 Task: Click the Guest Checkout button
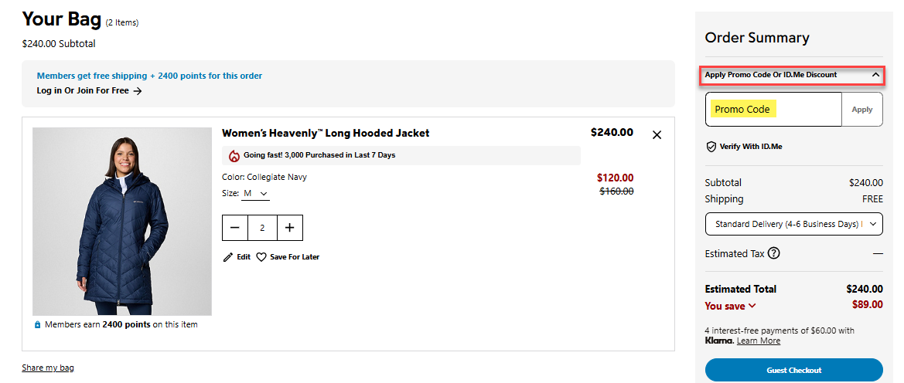793,370
